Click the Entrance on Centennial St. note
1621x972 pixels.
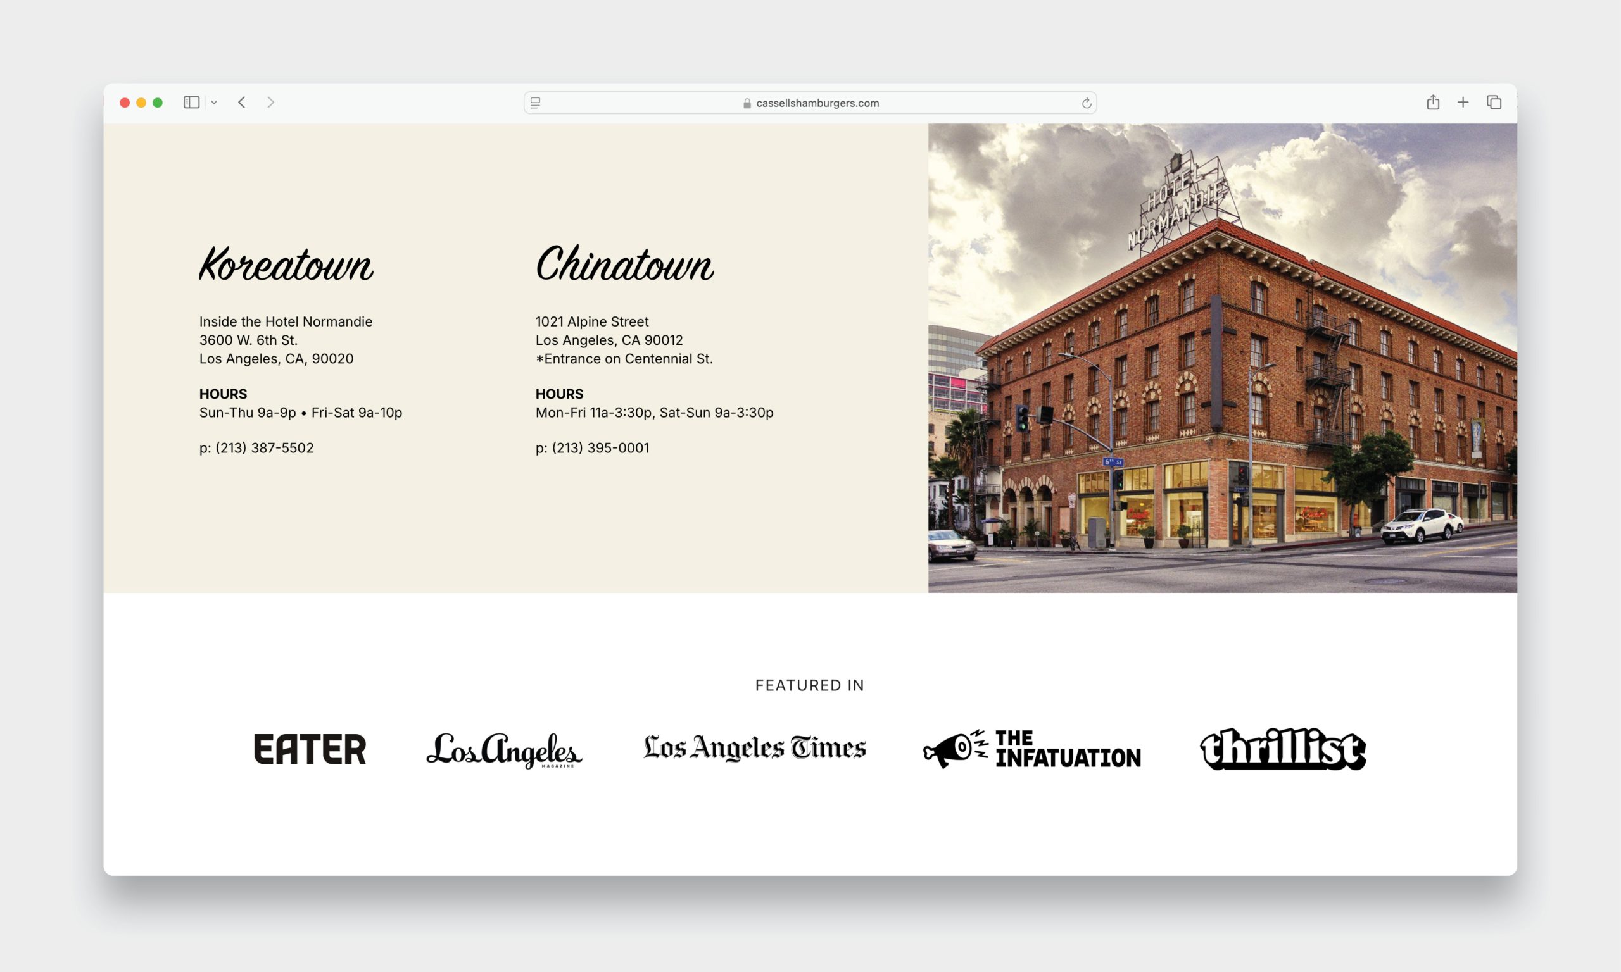(x=624, y=359)
